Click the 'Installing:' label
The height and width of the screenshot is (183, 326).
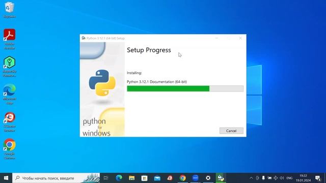[134, 73]
